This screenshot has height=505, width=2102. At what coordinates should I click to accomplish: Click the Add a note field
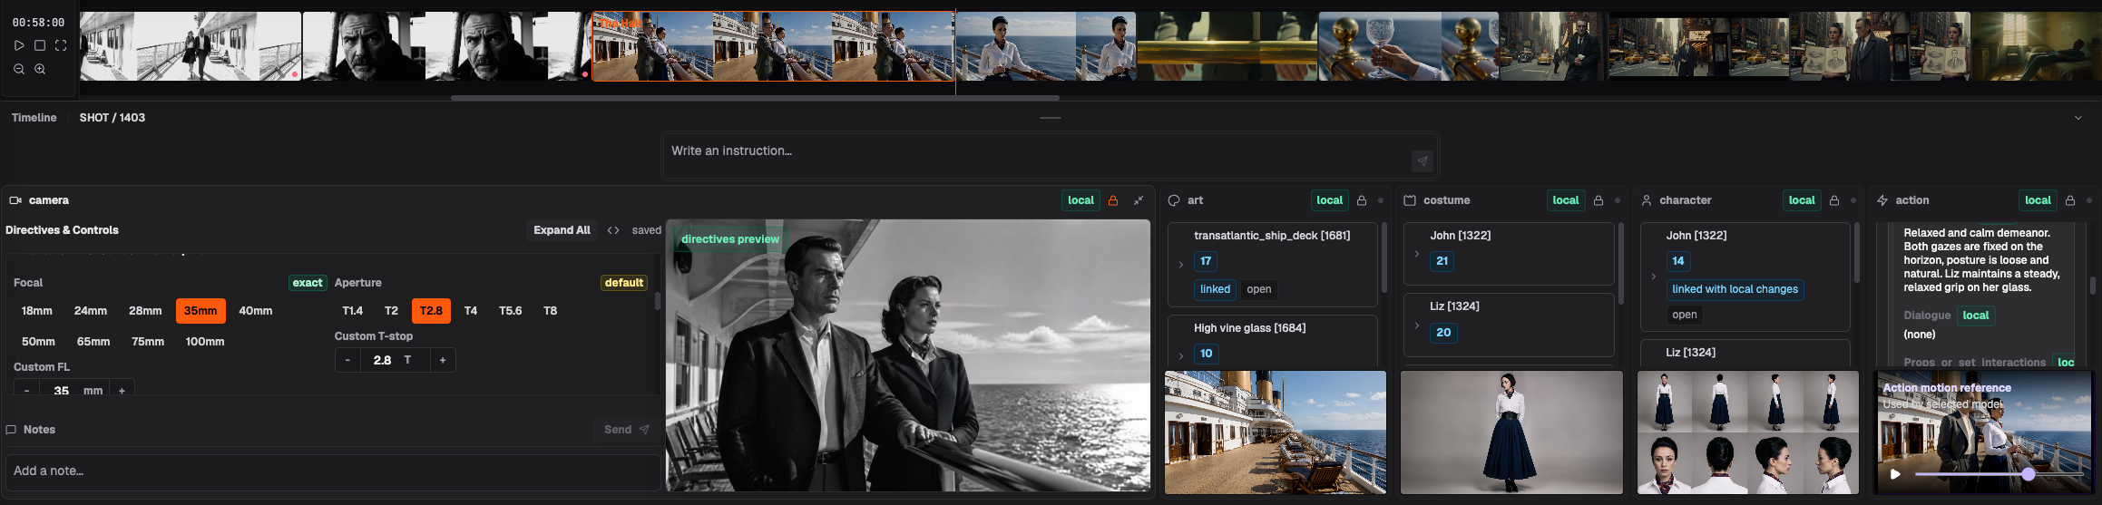tap(333, 471)
